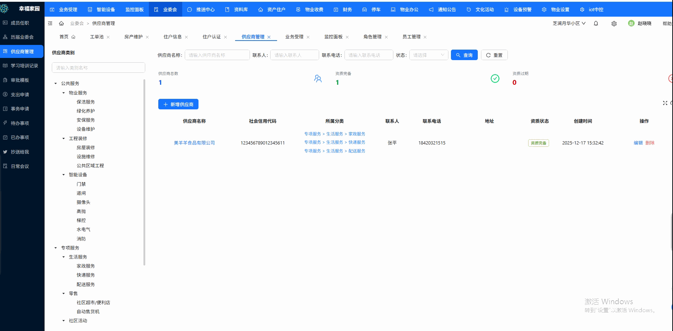Image resolution: width=673 pixels, height=331 pixels.
Task: Click the home icon in breadcrumb
Action: tap(61, 23)
